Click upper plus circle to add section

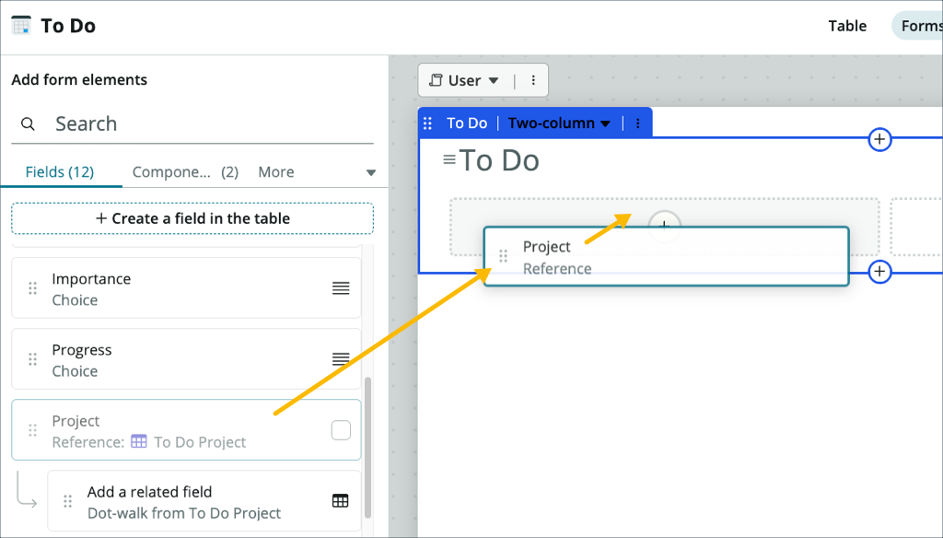click(880, 139)
